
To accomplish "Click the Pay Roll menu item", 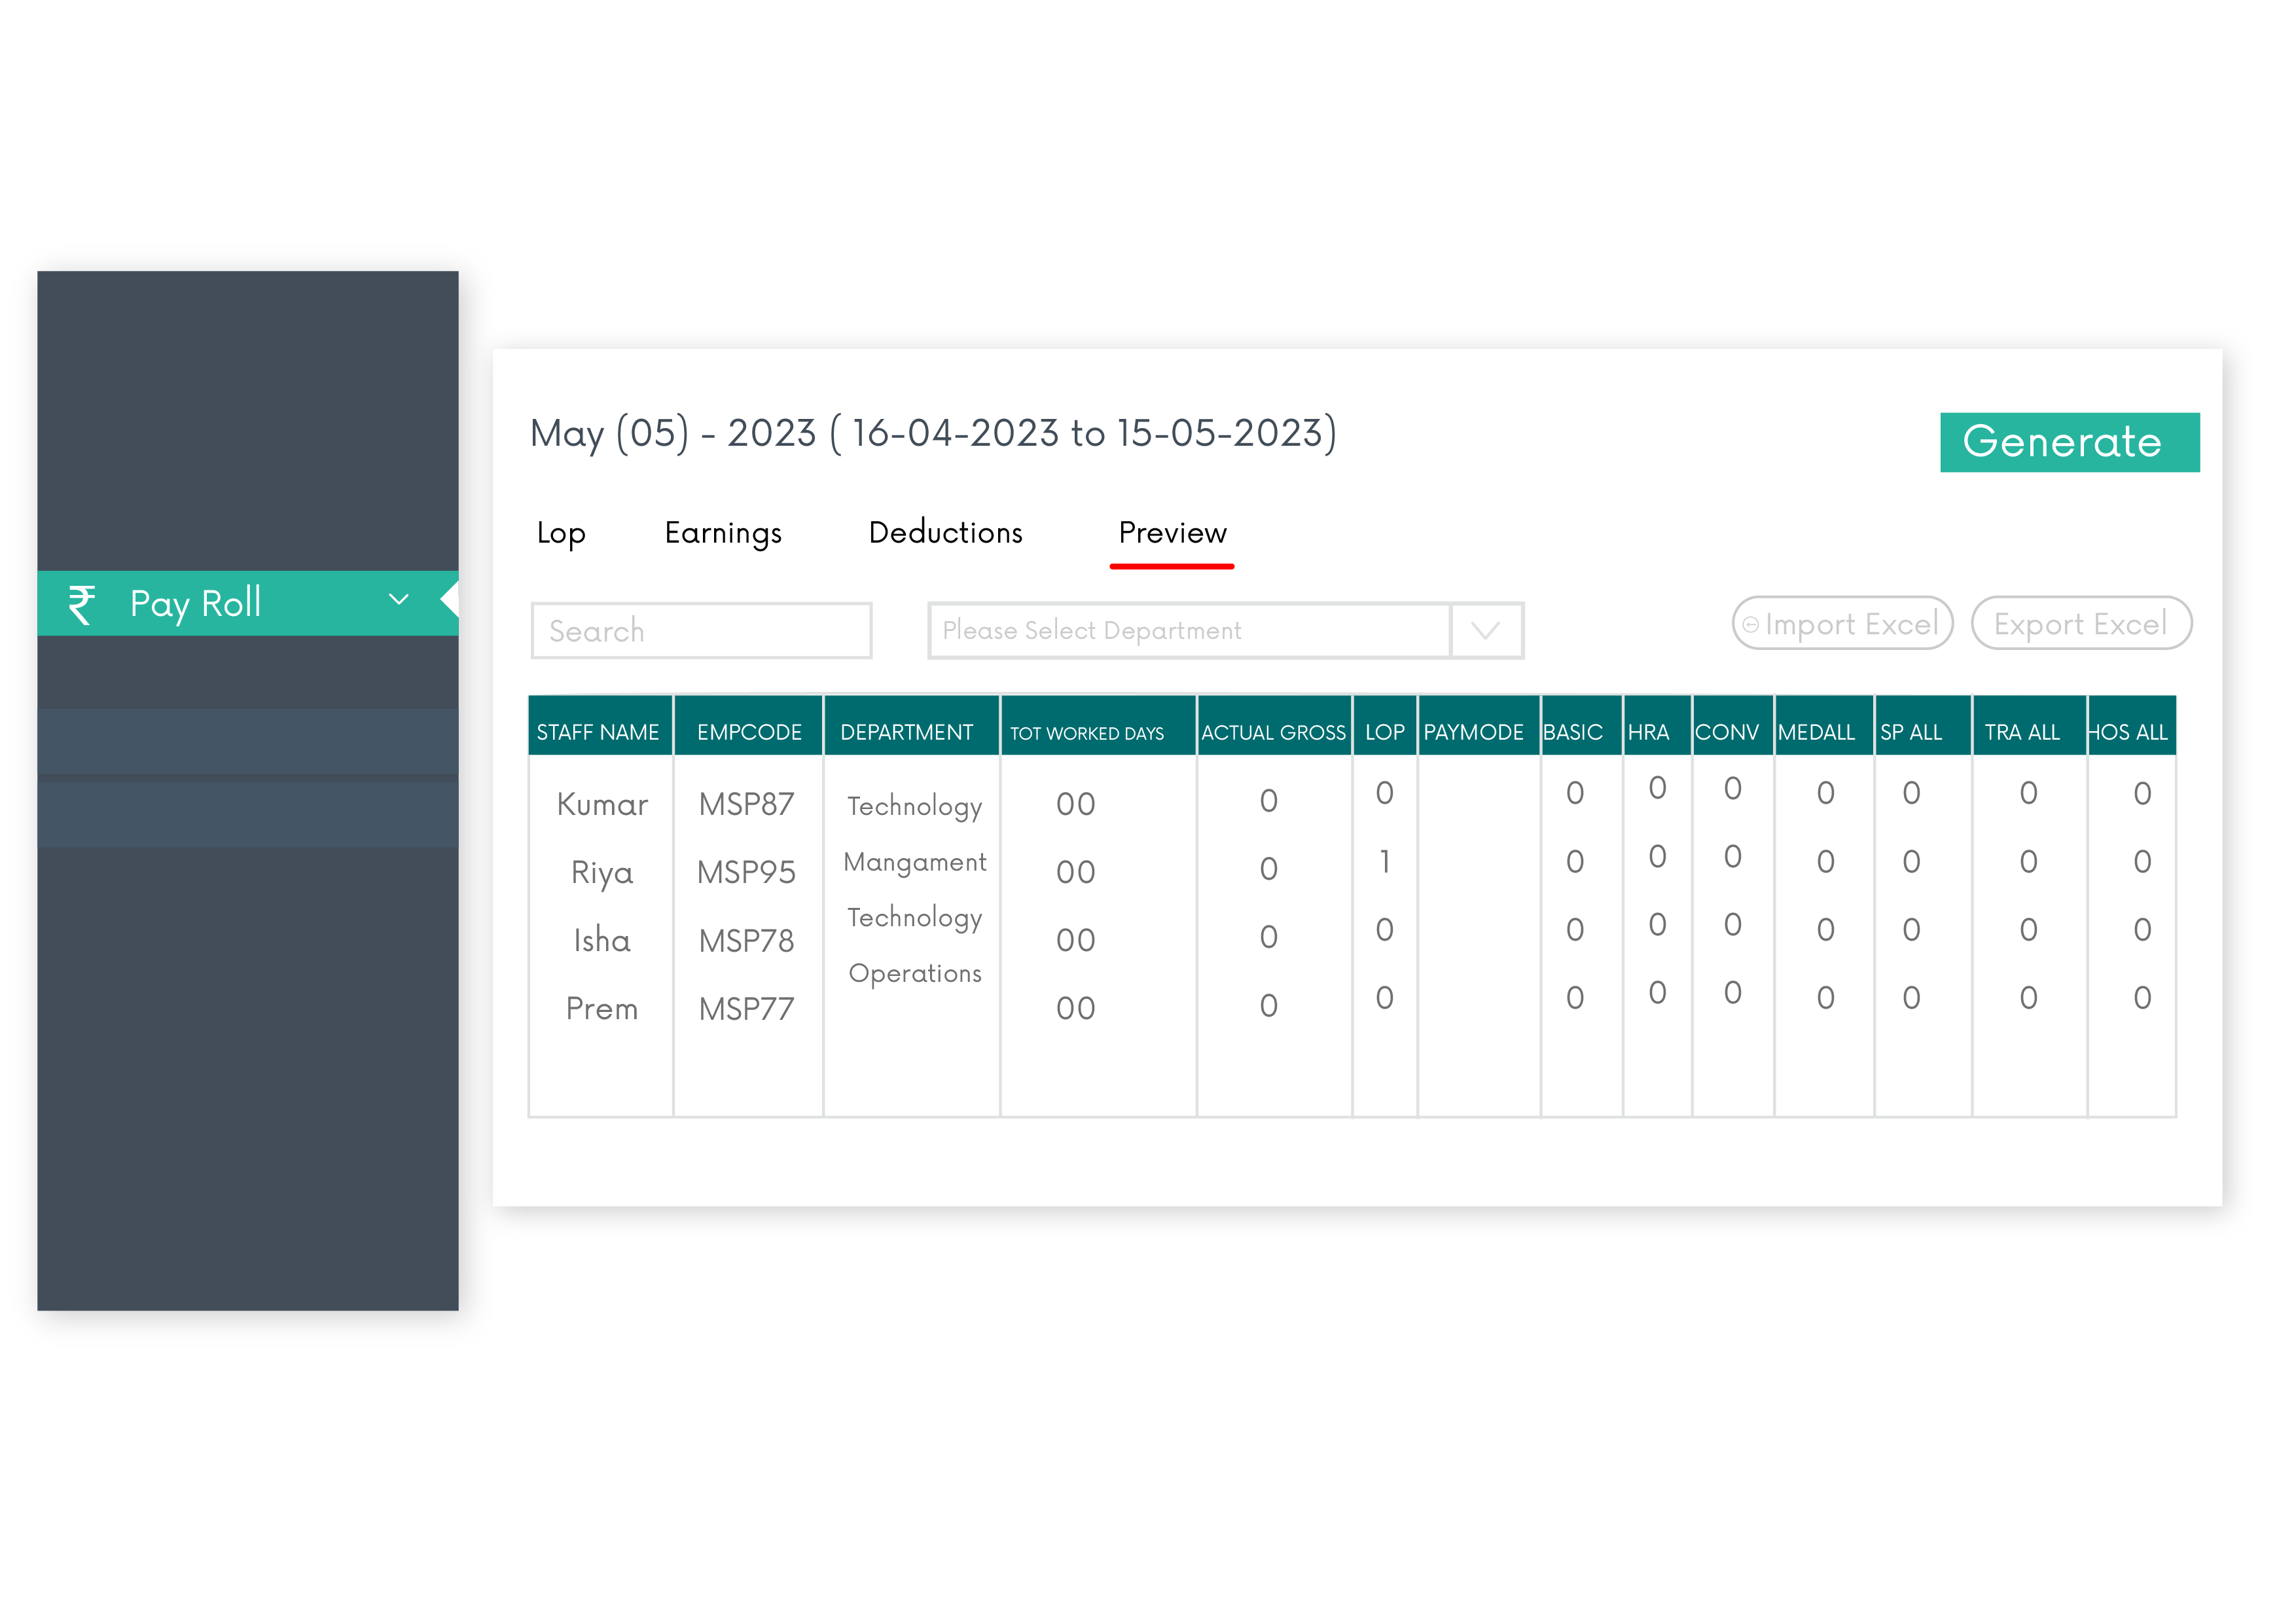I will tap(196, 604).
